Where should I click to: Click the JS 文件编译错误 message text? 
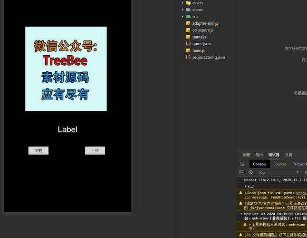coord(276,235)
